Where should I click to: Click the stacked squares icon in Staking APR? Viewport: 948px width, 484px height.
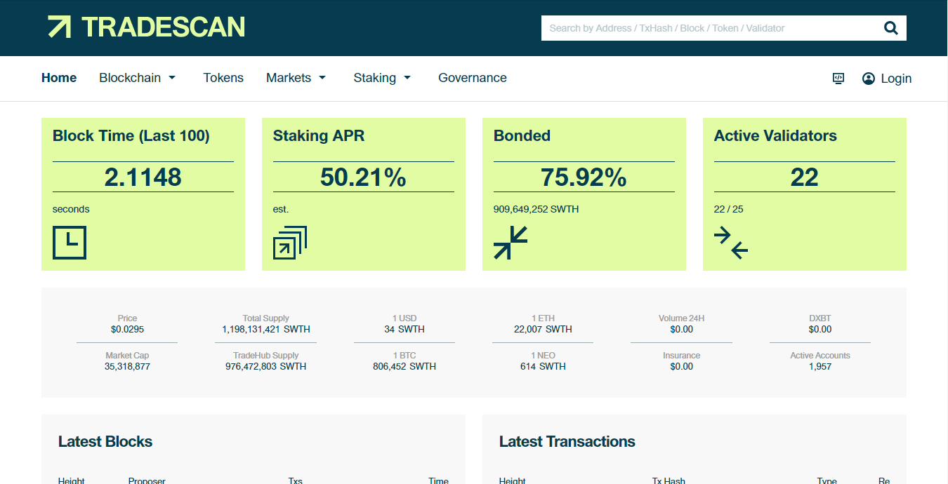tap(290, 243)
